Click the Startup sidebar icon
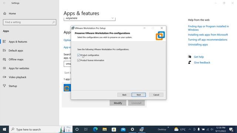Screen dimensions: 237x133 (4, 86)
